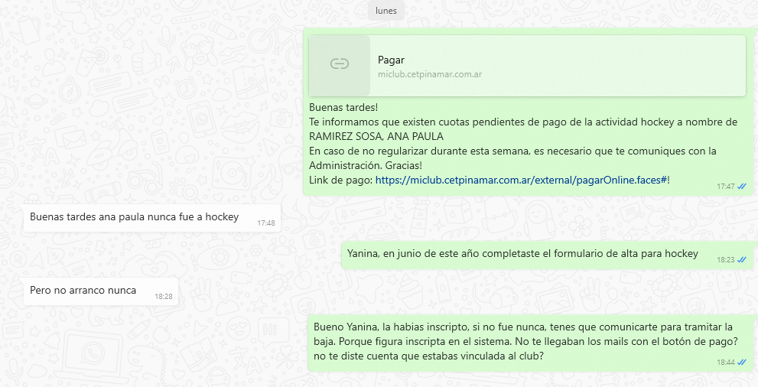Select the "Buenas tardes ana paula nunca fue" message
The width and height of the screenshot is (758, 387).
pyautogui.click(x=134, y=216)
